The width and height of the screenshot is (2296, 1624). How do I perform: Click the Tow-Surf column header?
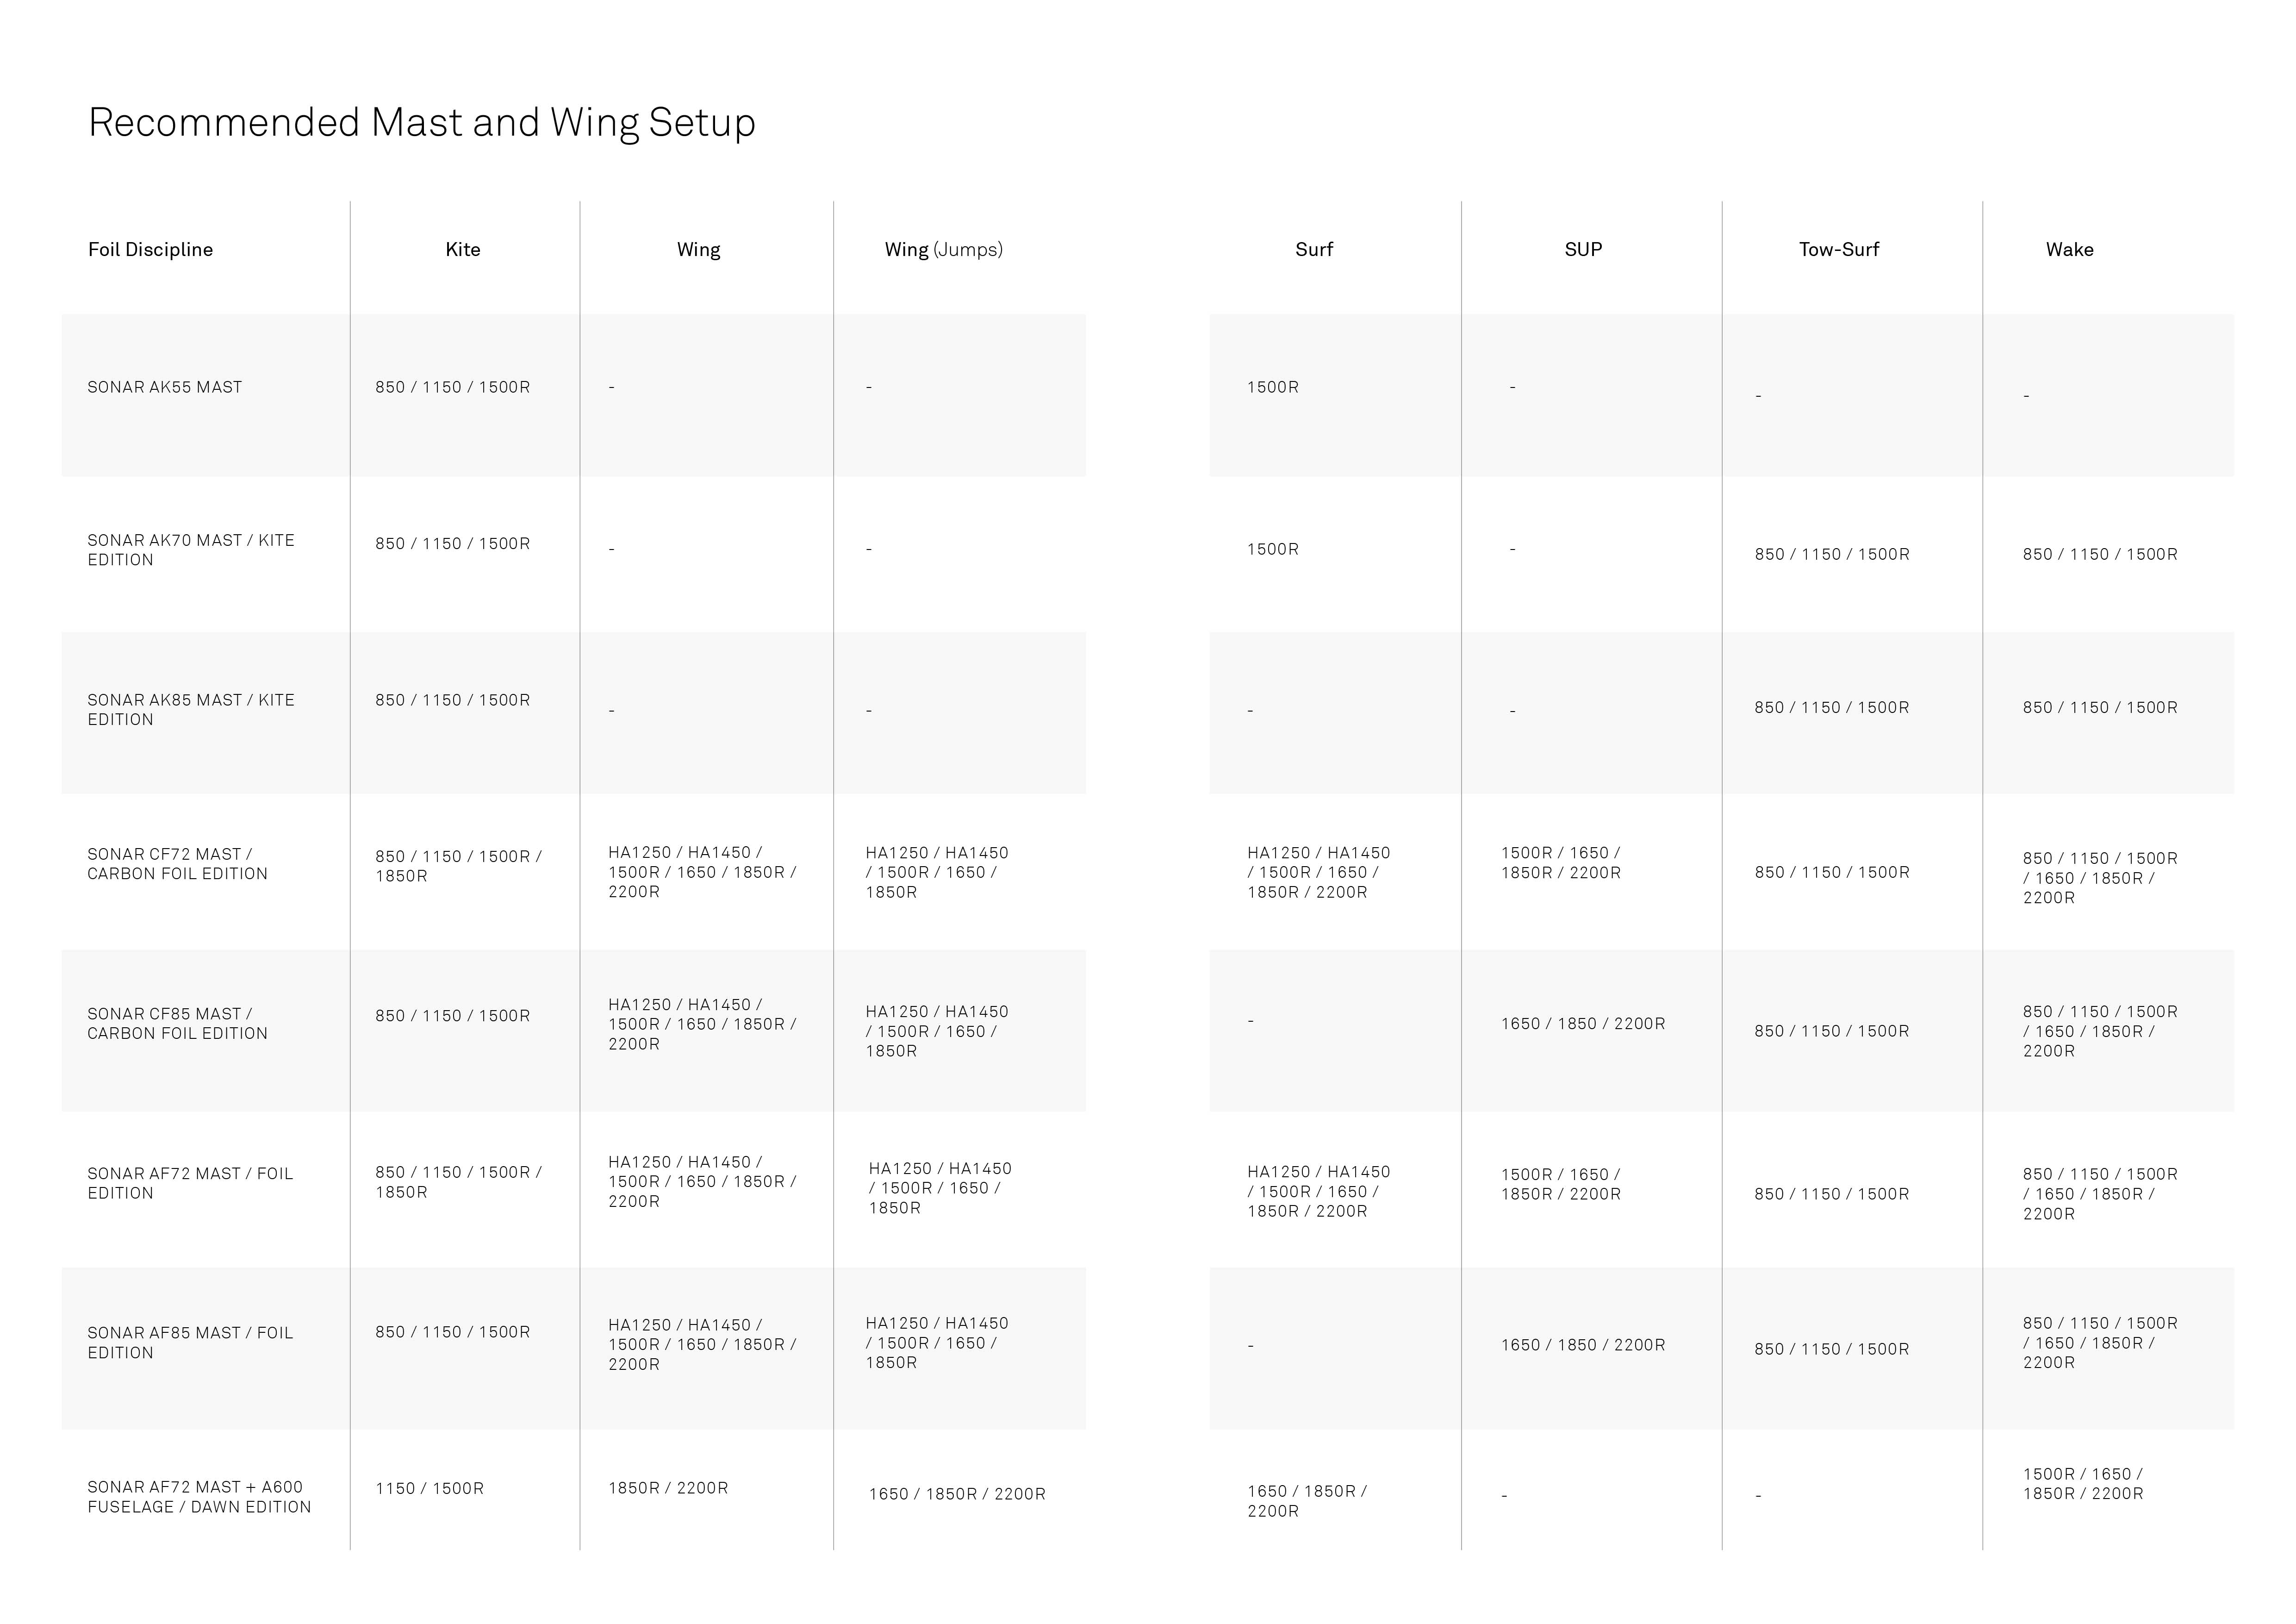(1839, 249)
